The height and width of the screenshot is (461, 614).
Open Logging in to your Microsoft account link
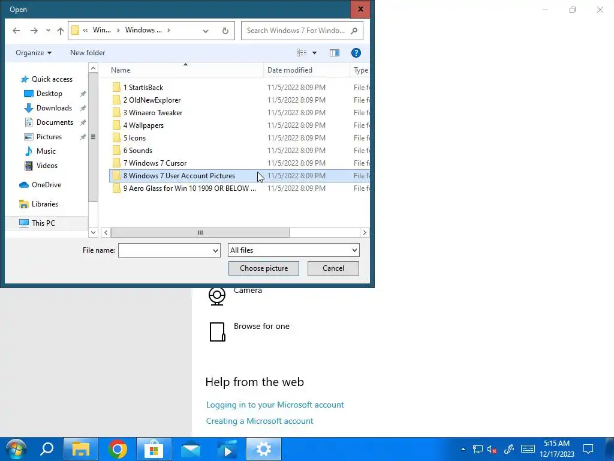point(275,405)
